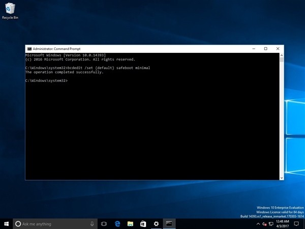The height and width of the screenshot is (229, 305).
Task: Click scroll up arrow in Command Prompt
Action: 282,54
